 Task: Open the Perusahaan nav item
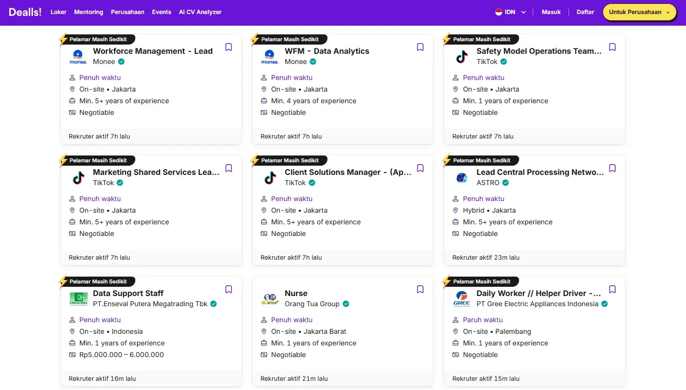tap(128, 12)
